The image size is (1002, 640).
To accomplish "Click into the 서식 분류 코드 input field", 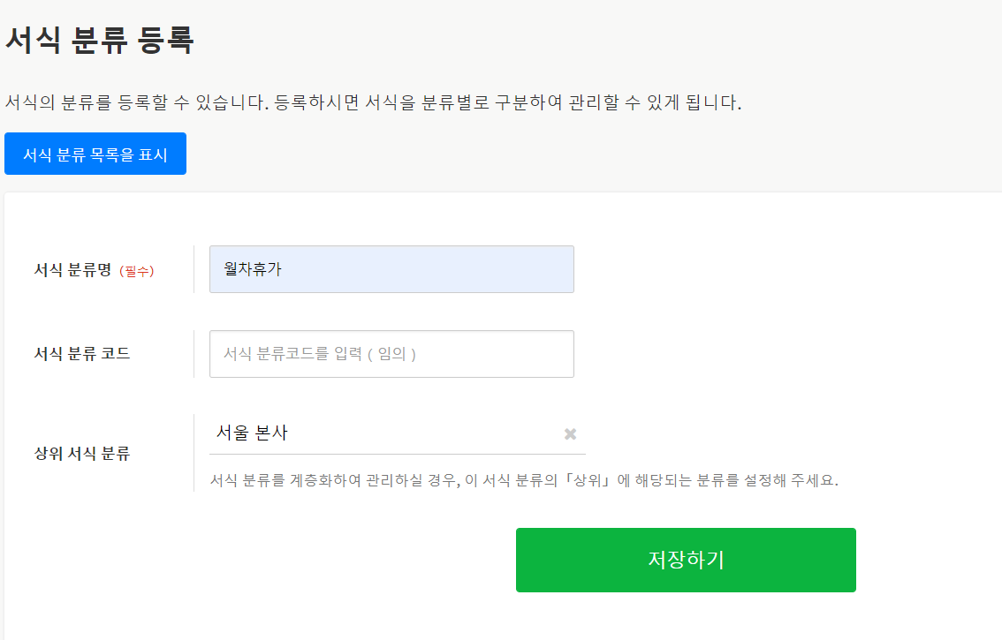I will (391, 354).
